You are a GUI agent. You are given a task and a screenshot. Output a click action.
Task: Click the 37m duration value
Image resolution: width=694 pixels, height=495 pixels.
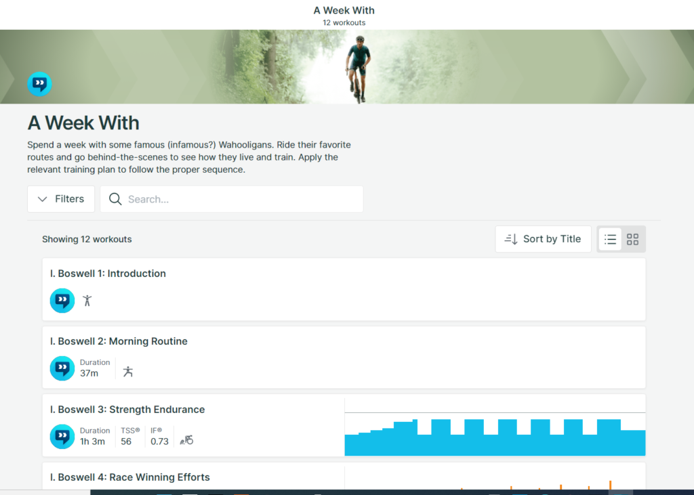(x=89, y=373)
